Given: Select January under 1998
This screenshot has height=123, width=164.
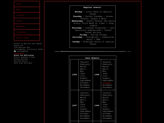Looking at the screenshot, I should (107, 62).
